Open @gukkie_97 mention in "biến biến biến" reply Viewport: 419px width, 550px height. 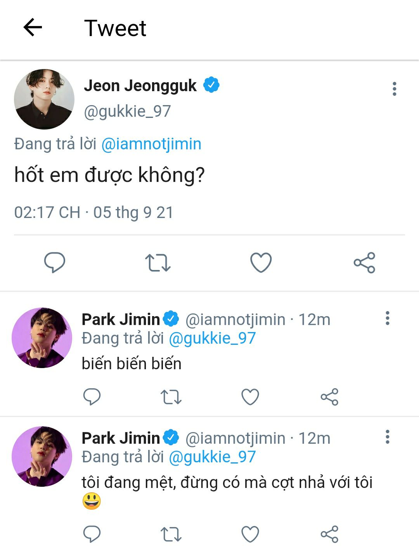click(212, 338)
